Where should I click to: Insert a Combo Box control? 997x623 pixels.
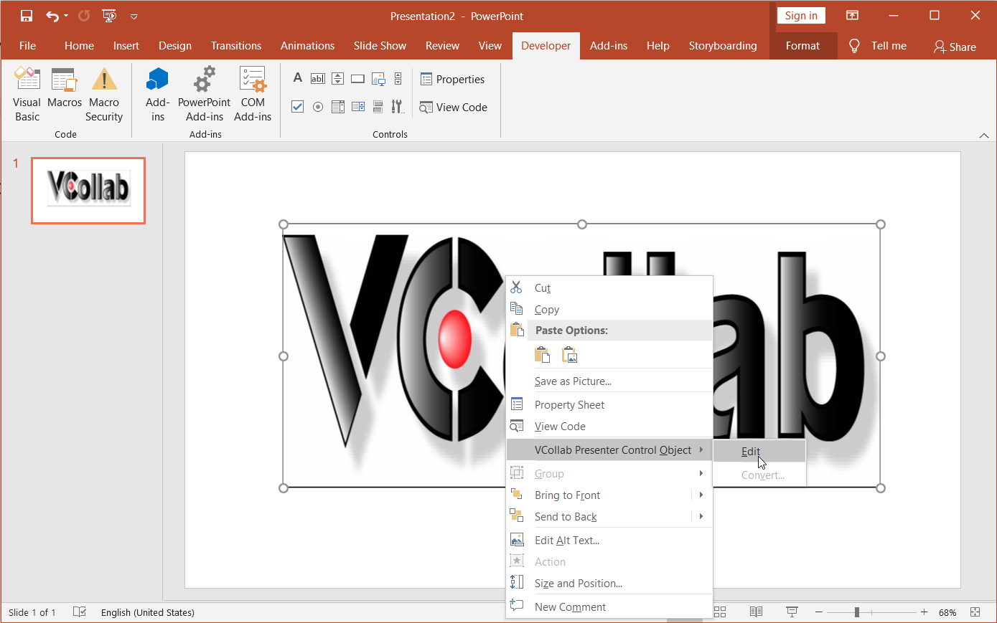point(358,107)
